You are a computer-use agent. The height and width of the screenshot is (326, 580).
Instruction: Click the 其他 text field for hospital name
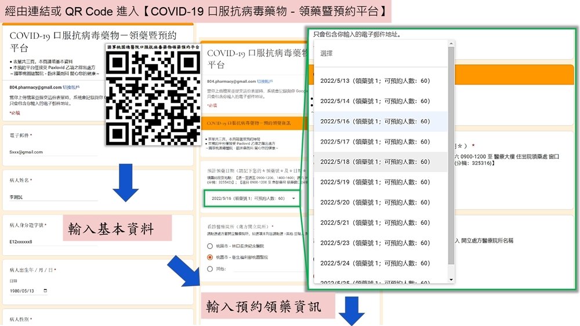click(269, 269)
